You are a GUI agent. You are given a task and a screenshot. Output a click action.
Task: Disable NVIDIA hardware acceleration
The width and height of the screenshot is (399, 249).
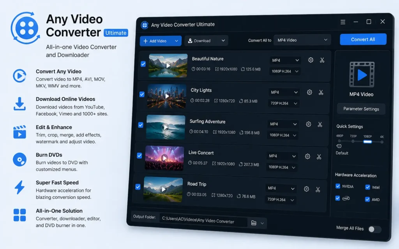pos(338,186)
